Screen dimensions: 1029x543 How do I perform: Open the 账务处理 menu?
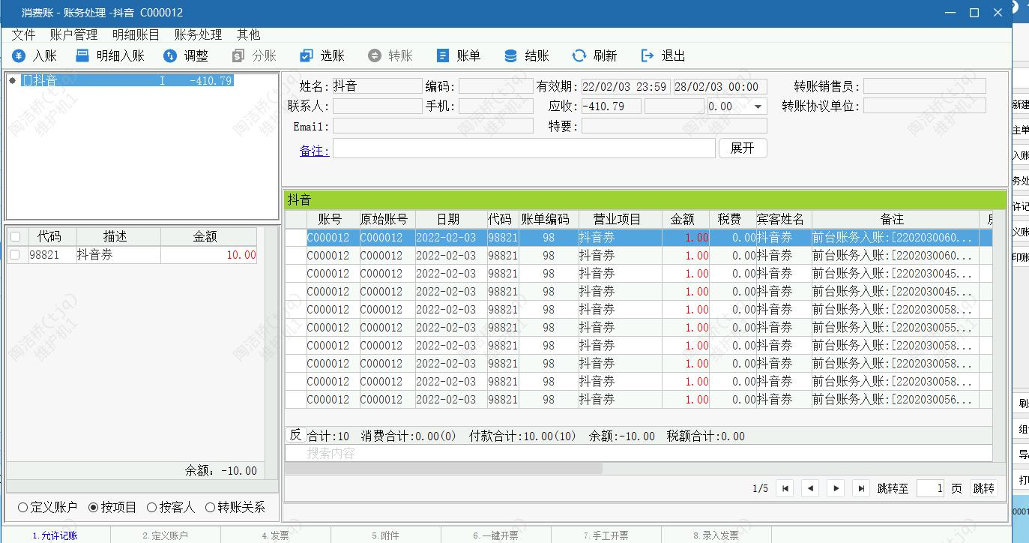tap(198, 34)
